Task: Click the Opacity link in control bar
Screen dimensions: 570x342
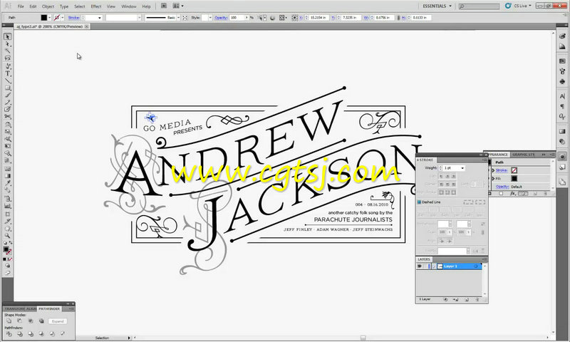Action: coord(221,17)
